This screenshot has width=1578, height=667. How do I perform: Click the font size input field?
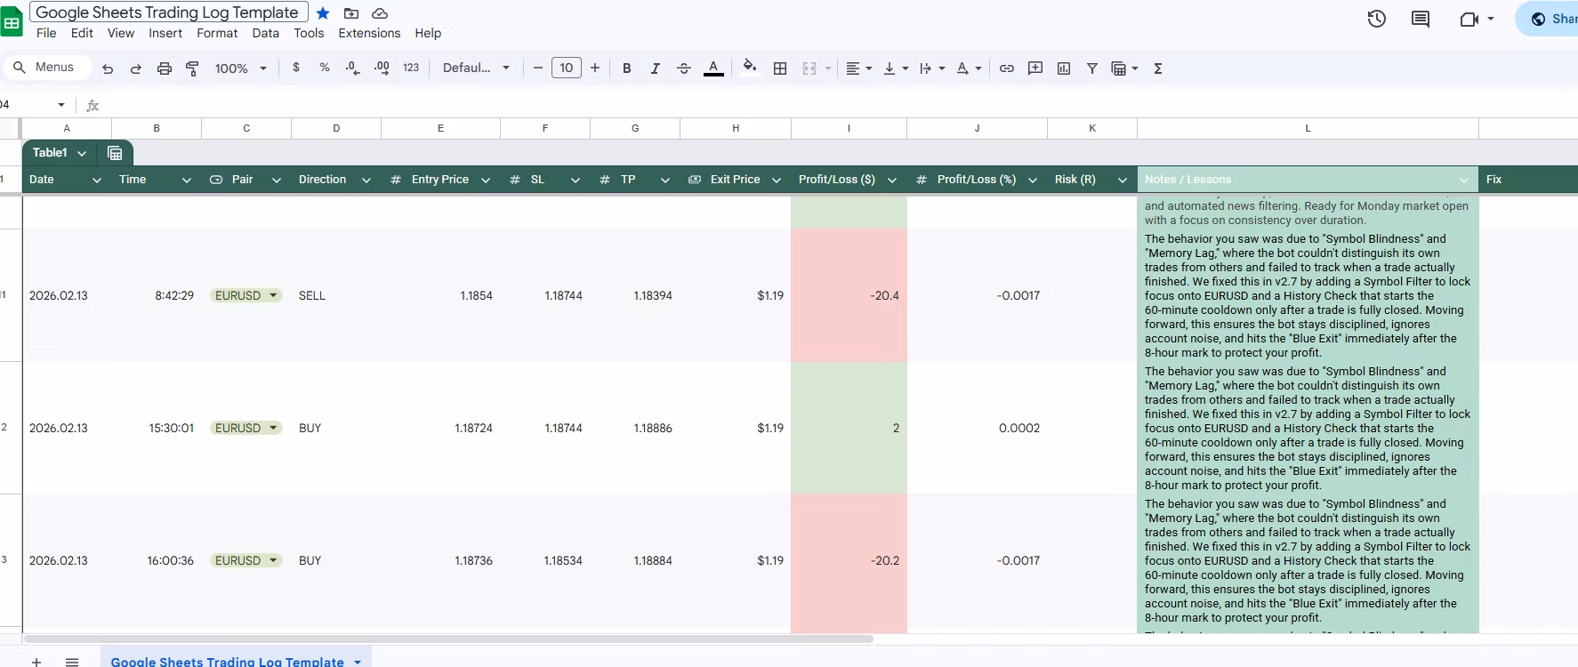click(566, 68)
